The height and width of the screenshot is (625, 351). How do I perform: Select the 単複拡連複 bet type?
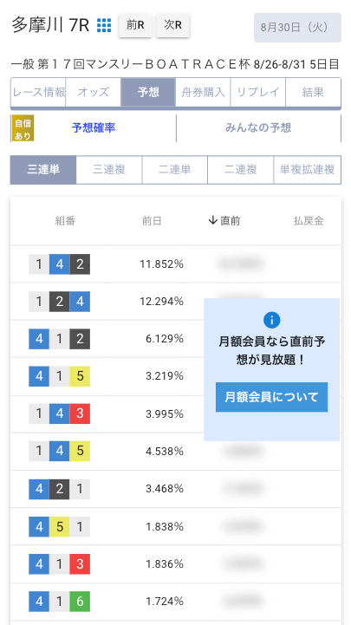coord(307,170)
